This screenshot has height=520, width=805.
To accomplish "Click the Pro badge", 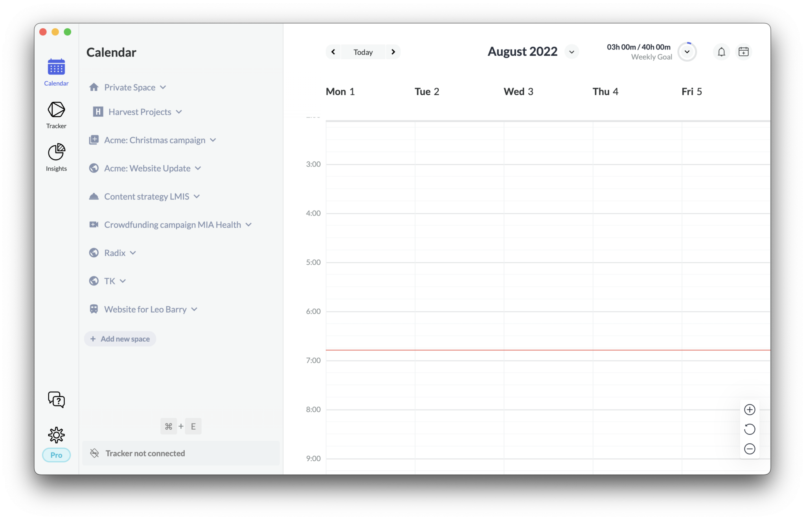I will point(56,455).
